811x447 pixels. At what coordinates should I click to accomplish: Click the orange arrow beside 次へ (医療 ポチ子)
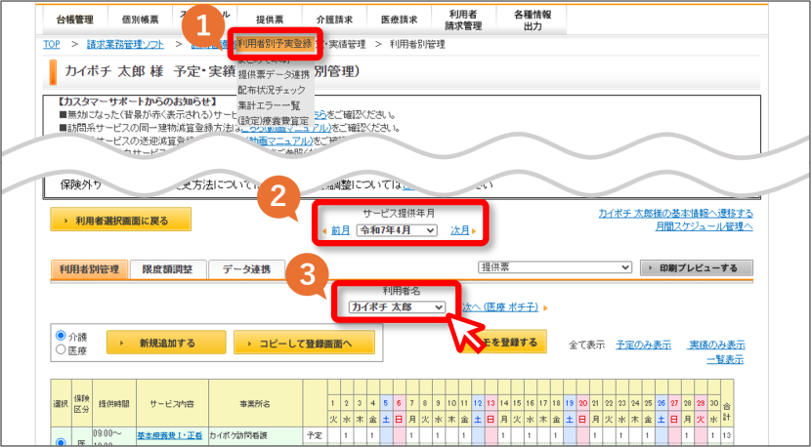coord(545,308)
